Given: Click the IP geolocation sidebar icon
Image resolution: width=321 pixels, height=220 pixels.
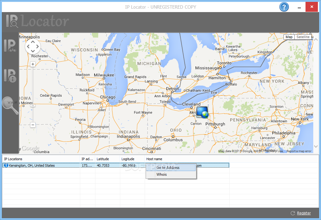Looking at the screenshot, I should click(x=10, y=46).
